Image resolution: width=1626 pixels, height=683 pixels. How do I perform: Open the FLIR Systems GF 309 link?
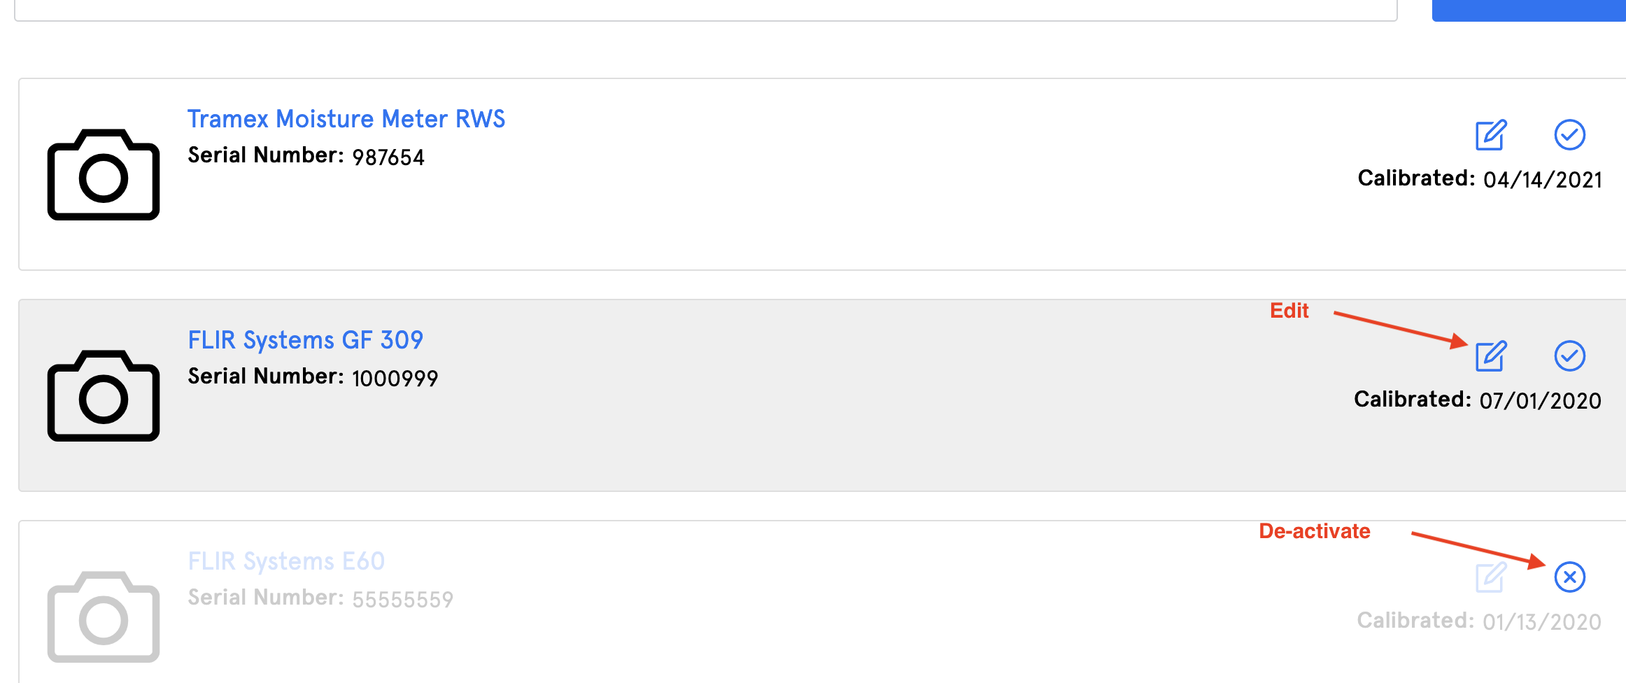point(306,340)
